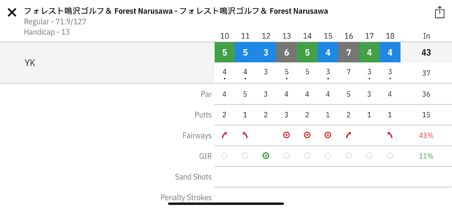Click hole 10 missed-right fairway arrow
The height and width of the screenshot is (209, 452).
pyautogui.click(x=224, y=135)
